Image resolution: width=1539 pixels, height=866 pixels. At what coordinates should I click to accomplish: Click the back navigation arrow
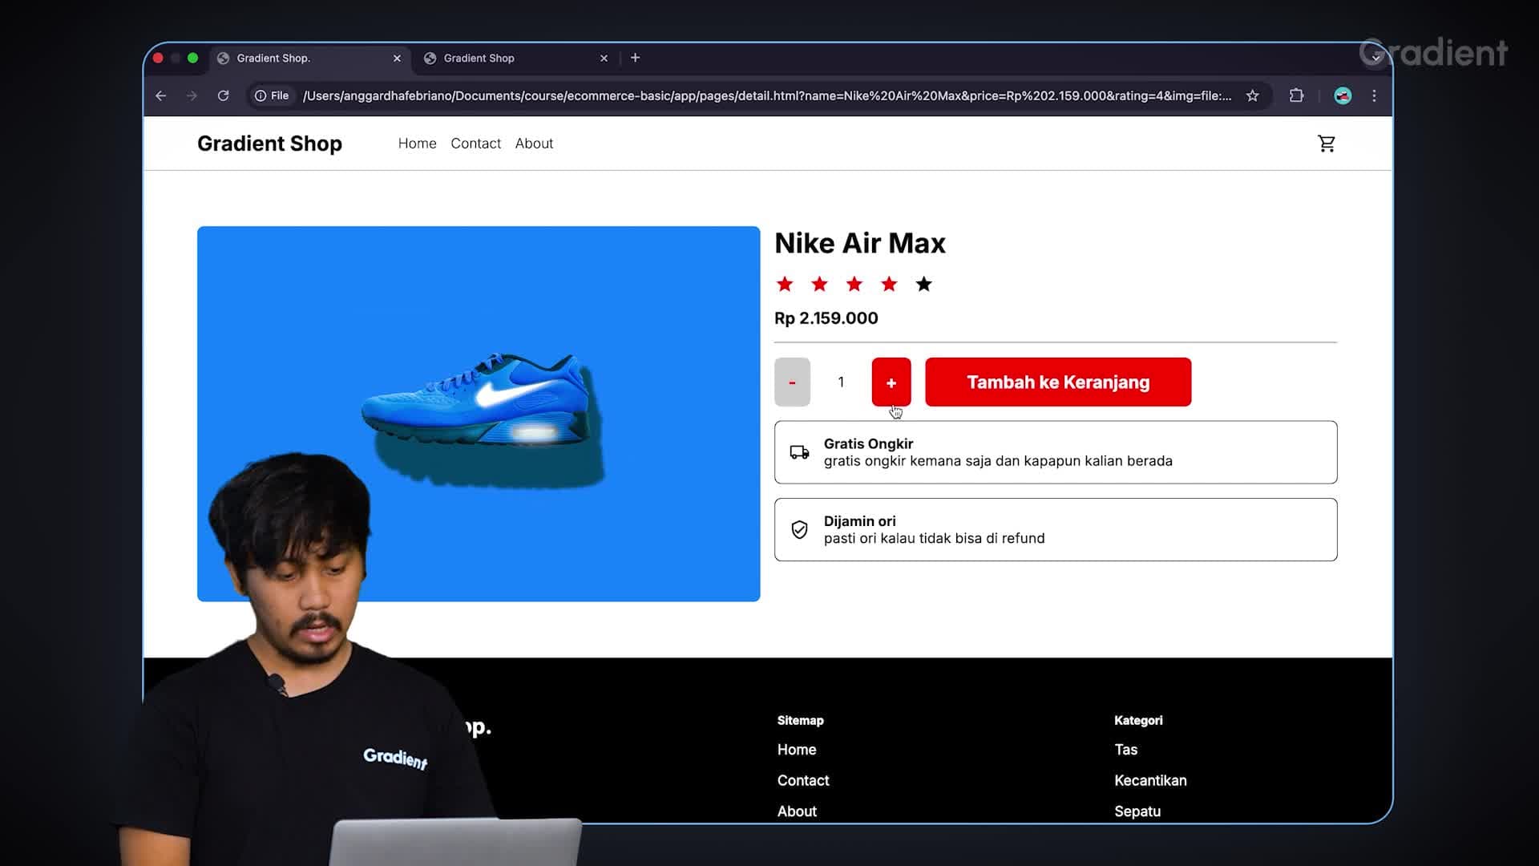point(160,96)
